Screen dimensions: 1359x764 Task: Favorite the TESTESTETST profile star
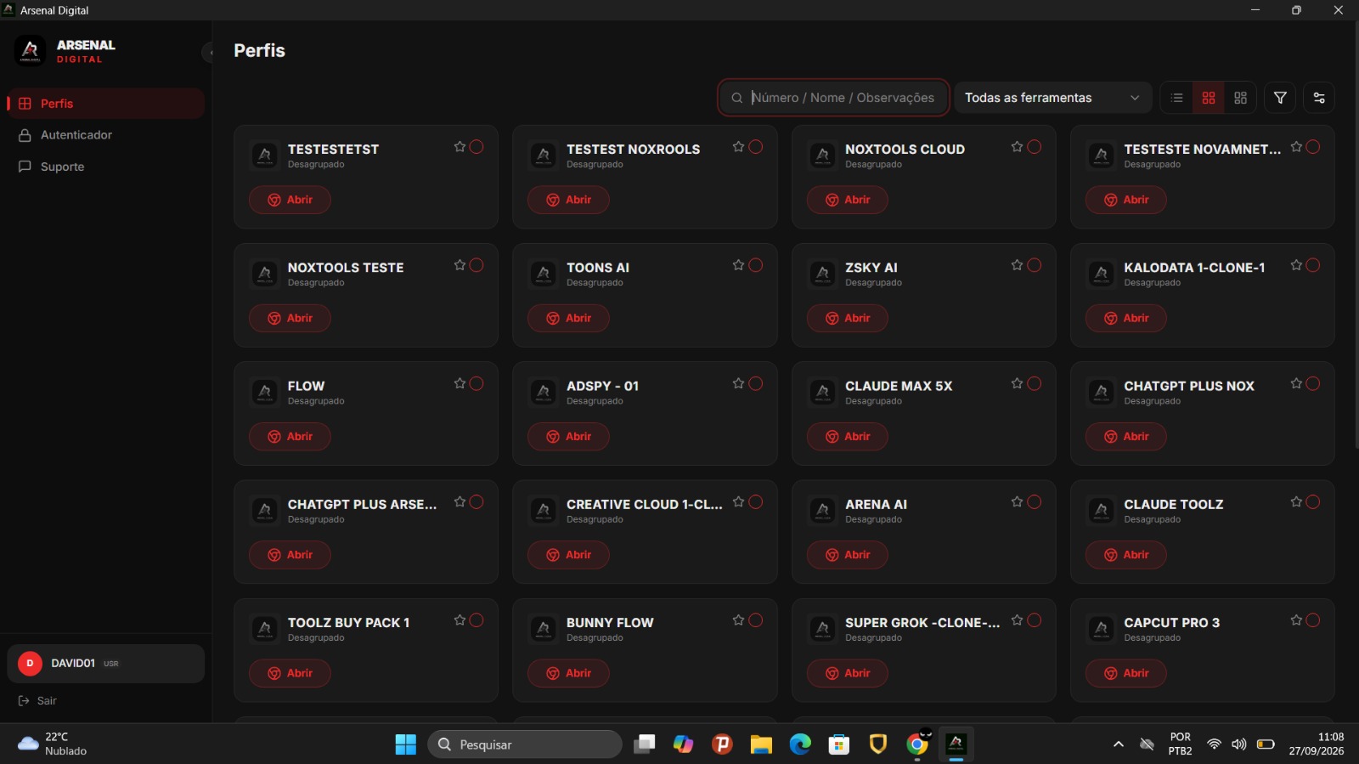[460, 147]
